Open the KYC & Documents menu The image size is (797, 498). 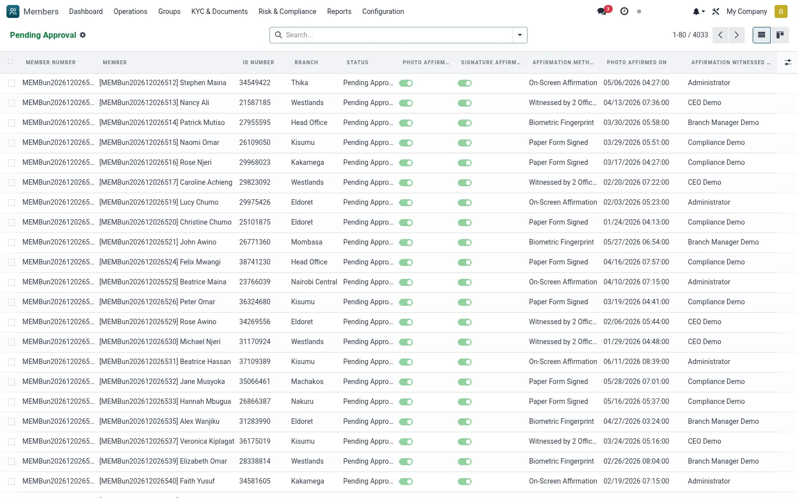[x=219, y=11]
